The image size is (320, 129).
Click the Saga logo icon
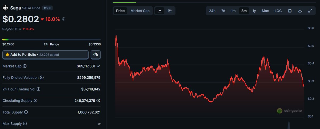click(5, 8)
